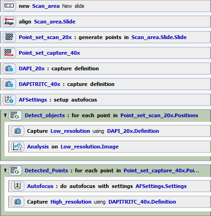Screen dimensions: 211x216
Task: Click the Detected_Points loop icon
Action: tap(15, 171)
